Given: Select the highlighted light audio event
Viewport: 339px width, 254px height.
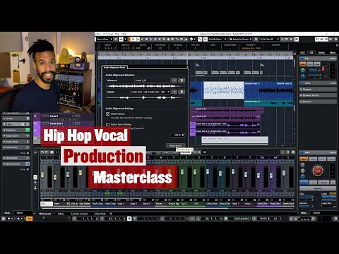Looking at the screenshot, I should pyautogui.click(x=224, y=90).
